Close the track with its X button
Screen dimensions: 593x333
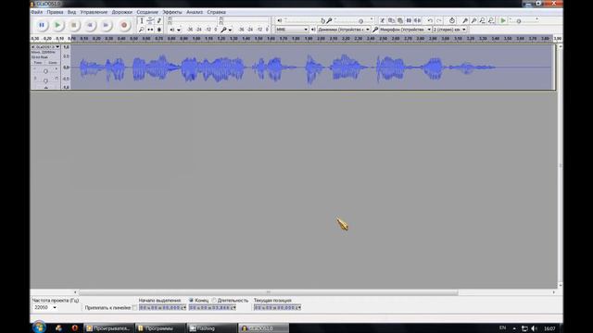click(33, 47)
